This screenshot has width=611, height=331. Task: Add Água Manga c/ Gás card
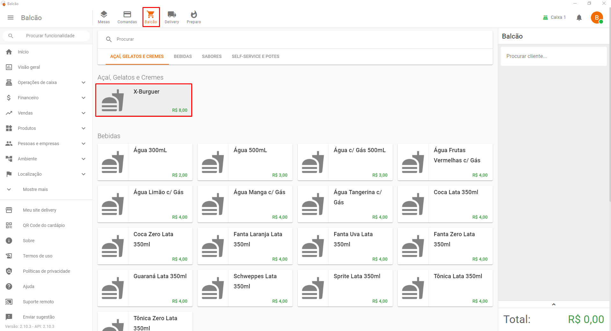[245, 204]
